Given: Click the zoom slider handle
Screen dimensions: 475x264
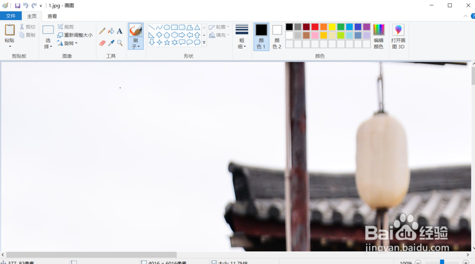Looking at the screenshot, I should (x=442, y=262).
